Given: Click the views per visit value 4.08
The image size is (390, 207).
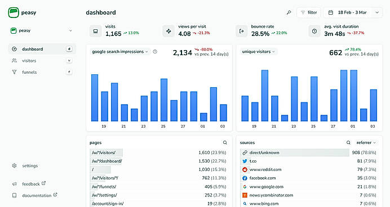Looking at the screenshot, I should tap(184, 34).
